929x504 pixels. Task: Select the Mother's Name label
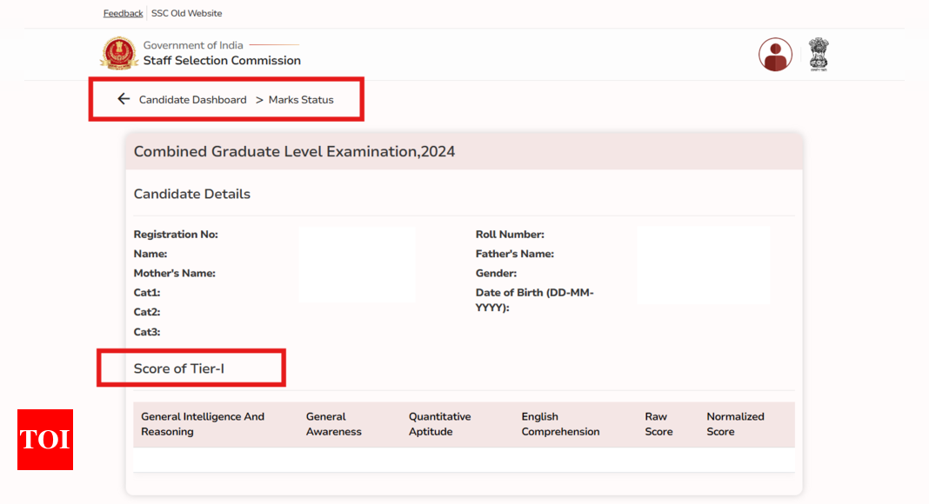(x=174, y=274)
